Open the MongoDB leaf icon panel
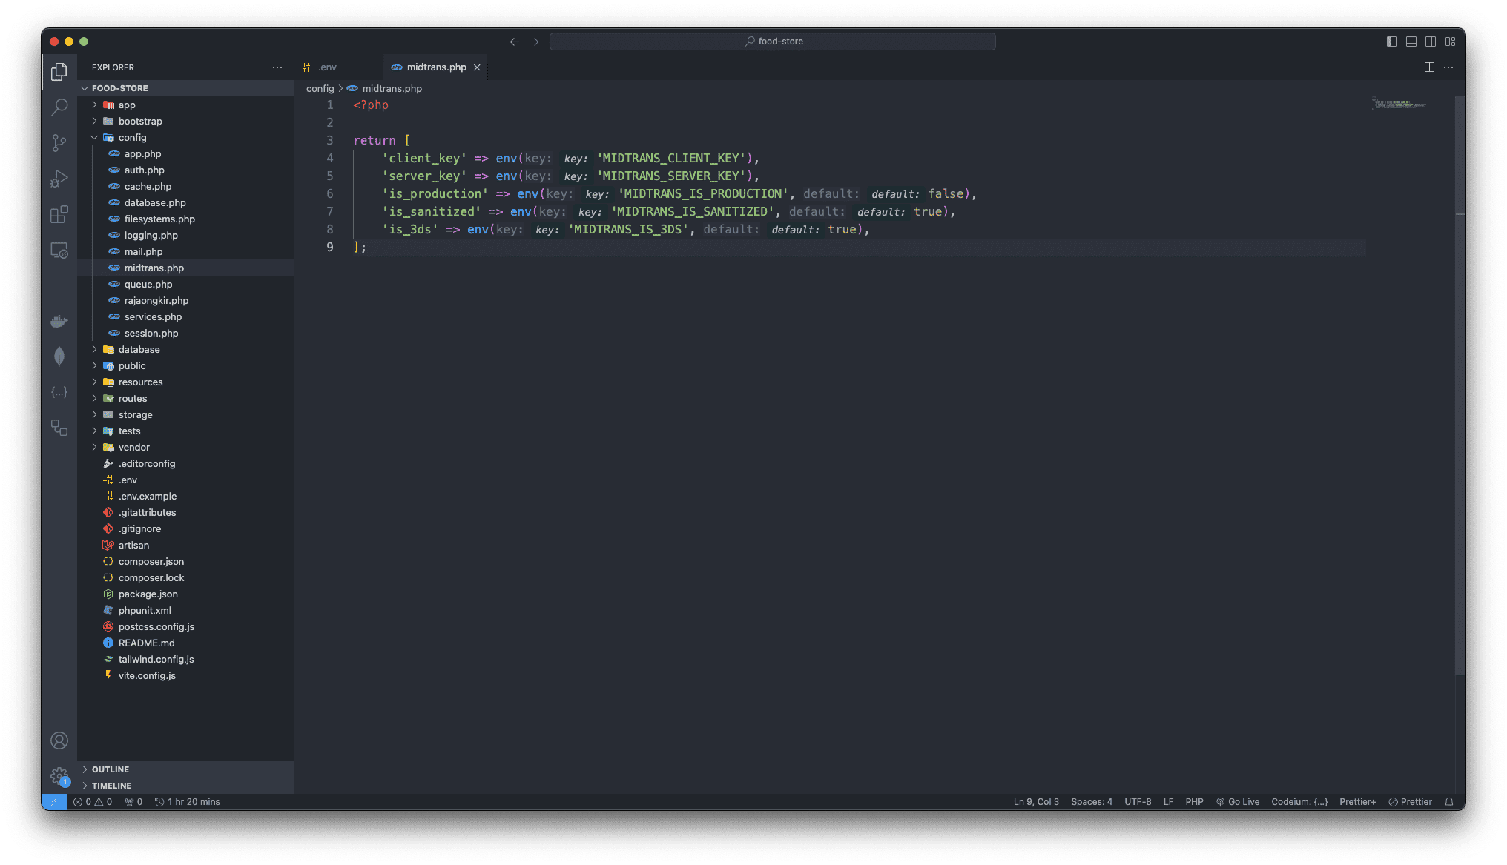Viewport: 1507px width, 865px height. coord(59,357)
